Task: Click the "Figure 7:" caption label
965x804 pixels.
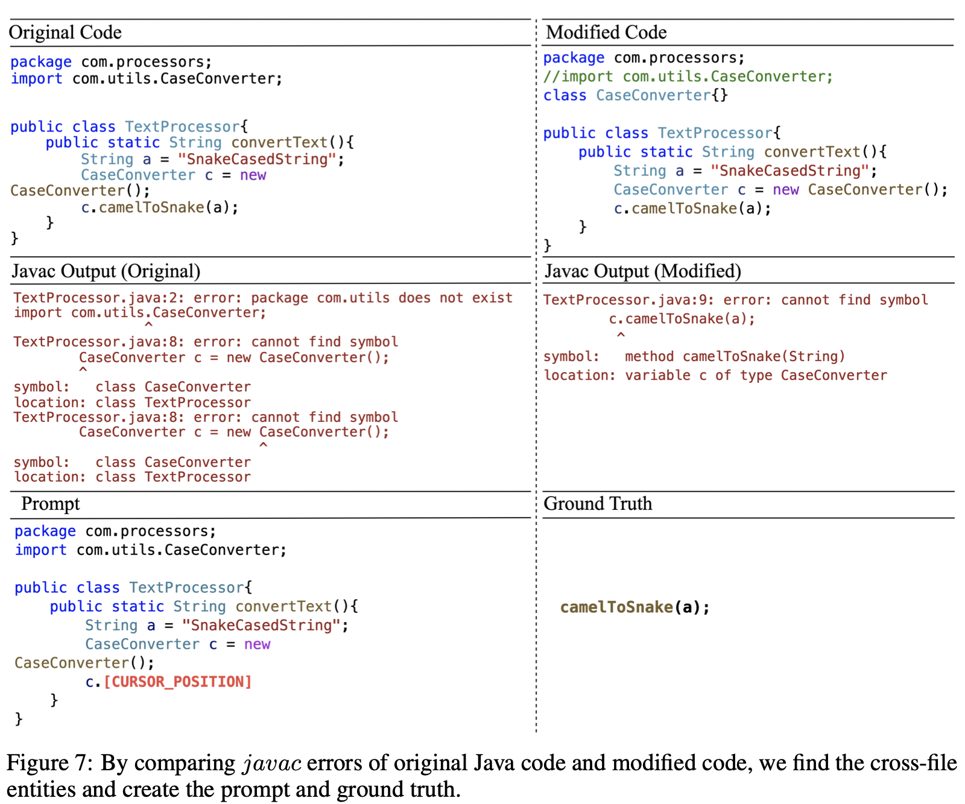Action: pos(49,763)
